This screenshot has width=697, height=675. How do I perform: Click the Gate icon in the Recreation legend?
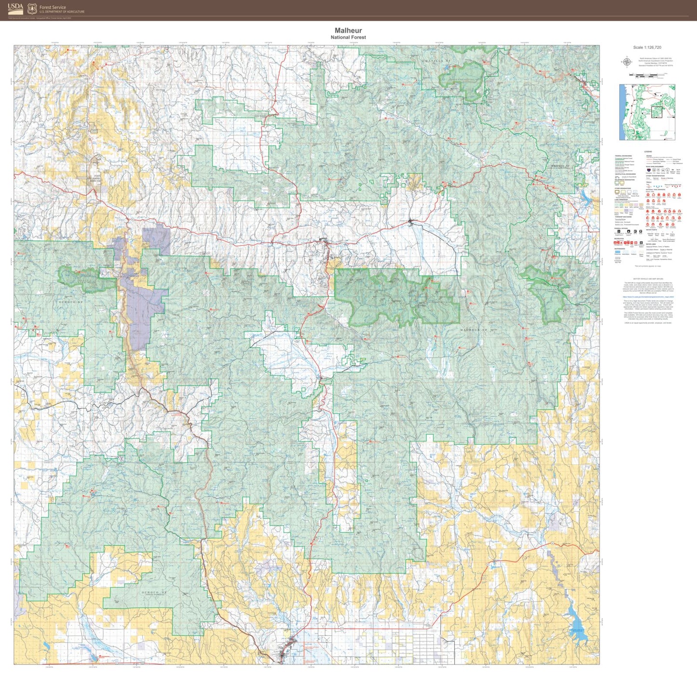[636, 243]
